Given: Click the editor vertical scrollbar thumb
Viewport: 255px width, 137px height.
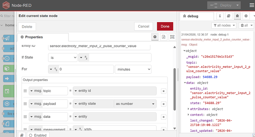Looking at the screenshot, I should point(174,89).
